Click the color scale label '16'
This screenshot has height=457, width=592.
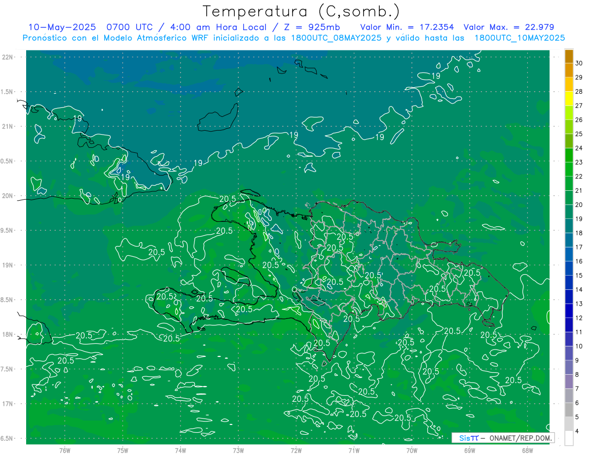(x=579, y=261)
